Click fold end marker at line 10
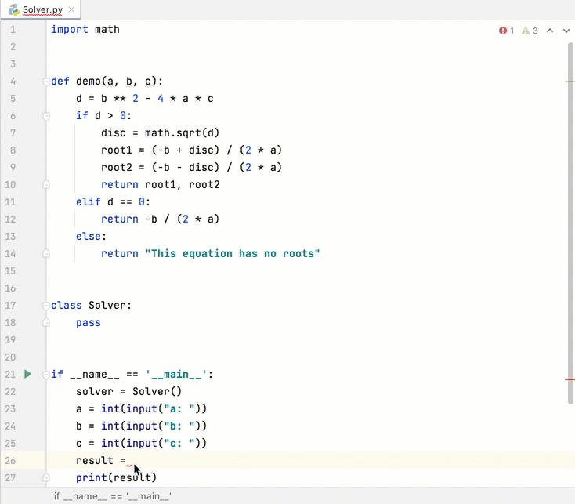 pos(46,184)
